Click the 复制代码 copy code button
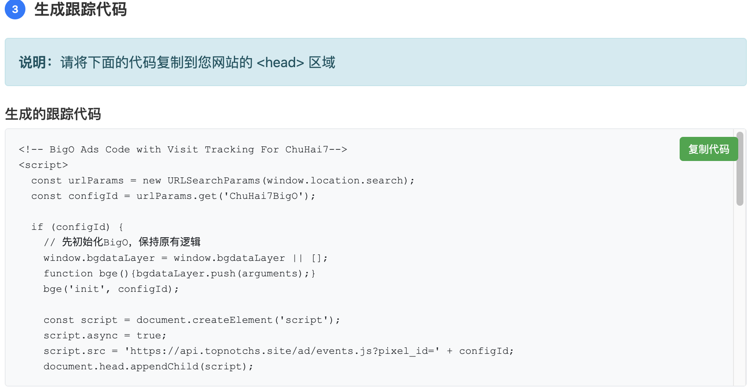The width and height of the screenshot is (752, 390). click(708, 149)
